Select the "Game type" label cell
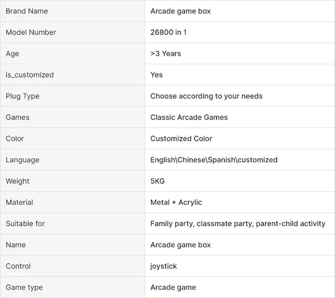 [x=24, y=287]
